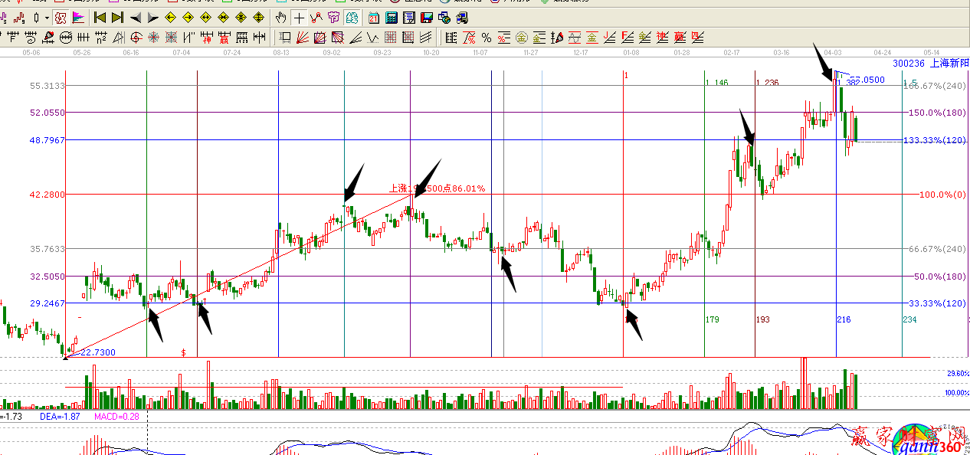Click the hand pan tool icon
Image resolution: width=970 pixels, height=455 pixels.
pos(281,18)
